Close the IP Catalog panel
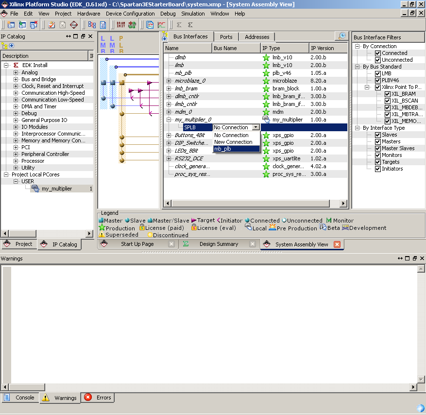 tap(90, 36)
